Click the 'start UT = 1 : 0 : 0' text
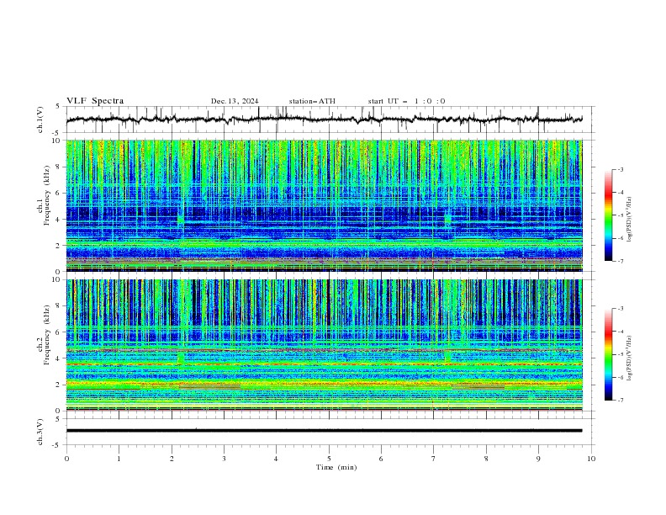The image size is (666, 515). [x=406, y=101]
